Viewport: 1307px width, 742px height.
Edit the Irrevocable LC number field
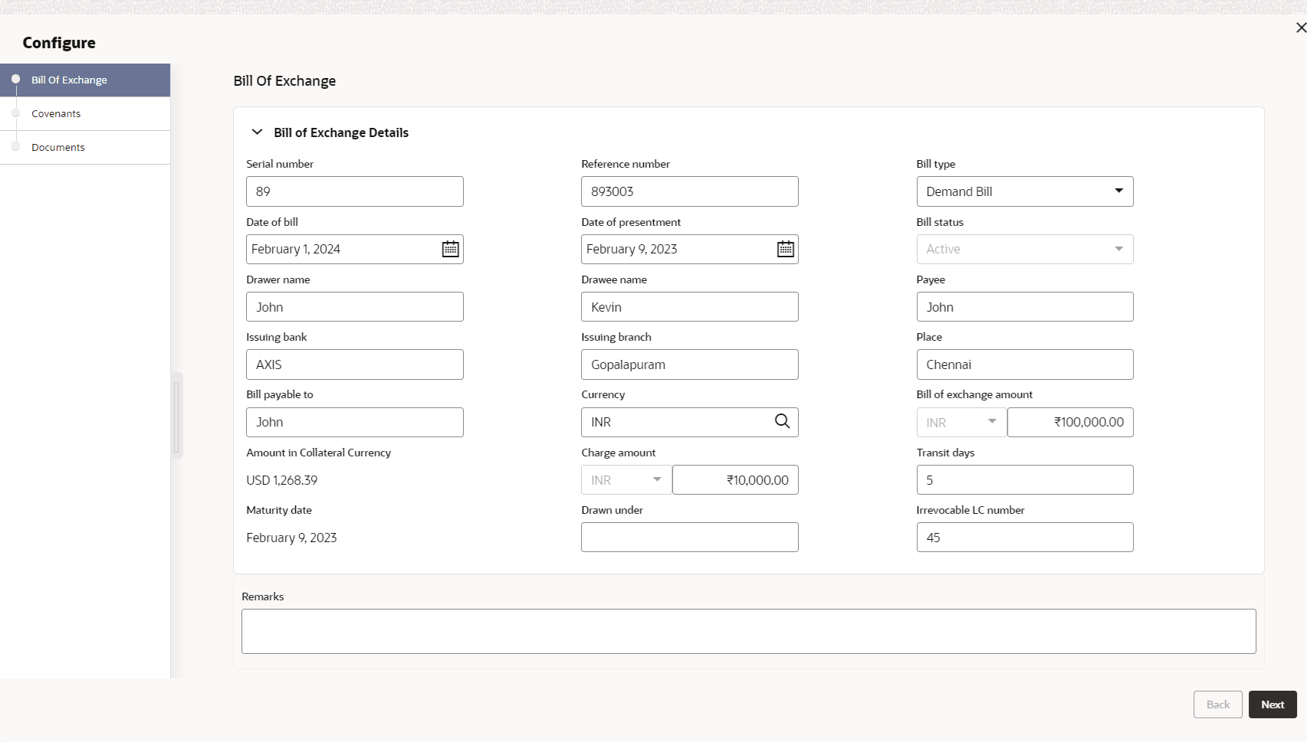tap(1025, 538)
